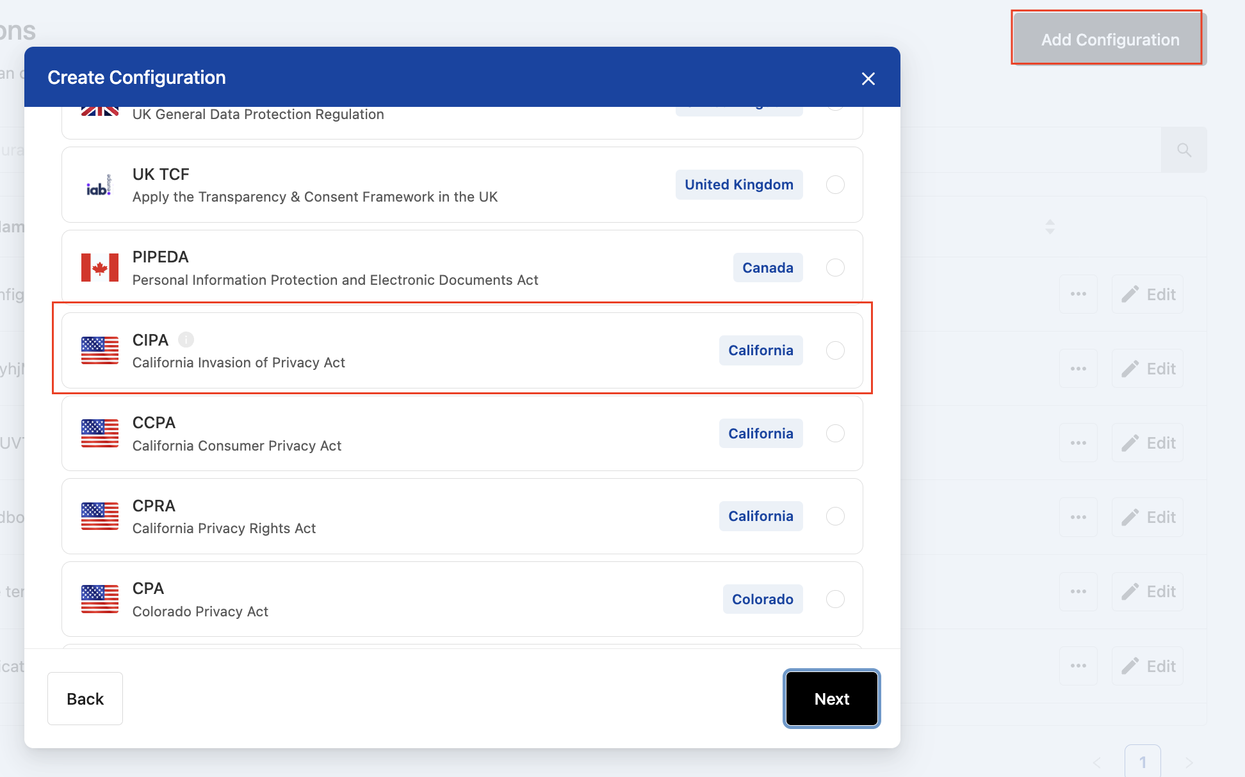Screen dimensions: 1245x777
Task: Select the CIPA radio button
Action: click(835, 351)
